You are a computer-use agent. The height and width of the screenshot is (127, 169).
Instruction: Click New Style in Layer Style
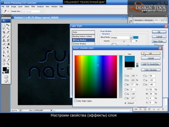159,41
